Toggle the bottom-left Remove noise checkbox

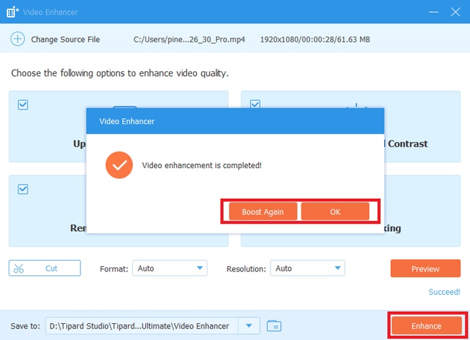tap(23, 189)
